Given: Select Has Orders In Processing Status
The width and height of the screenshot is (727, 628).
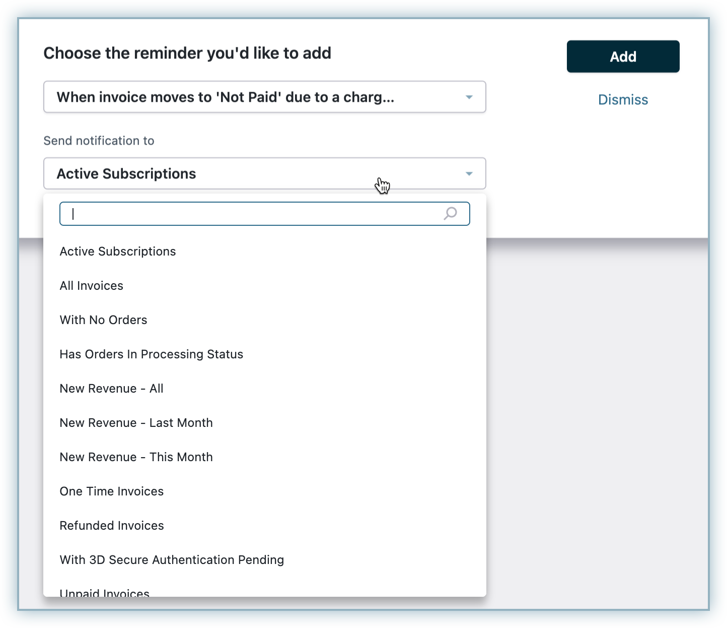Looking at the screenshot, I should coord(151,354).
